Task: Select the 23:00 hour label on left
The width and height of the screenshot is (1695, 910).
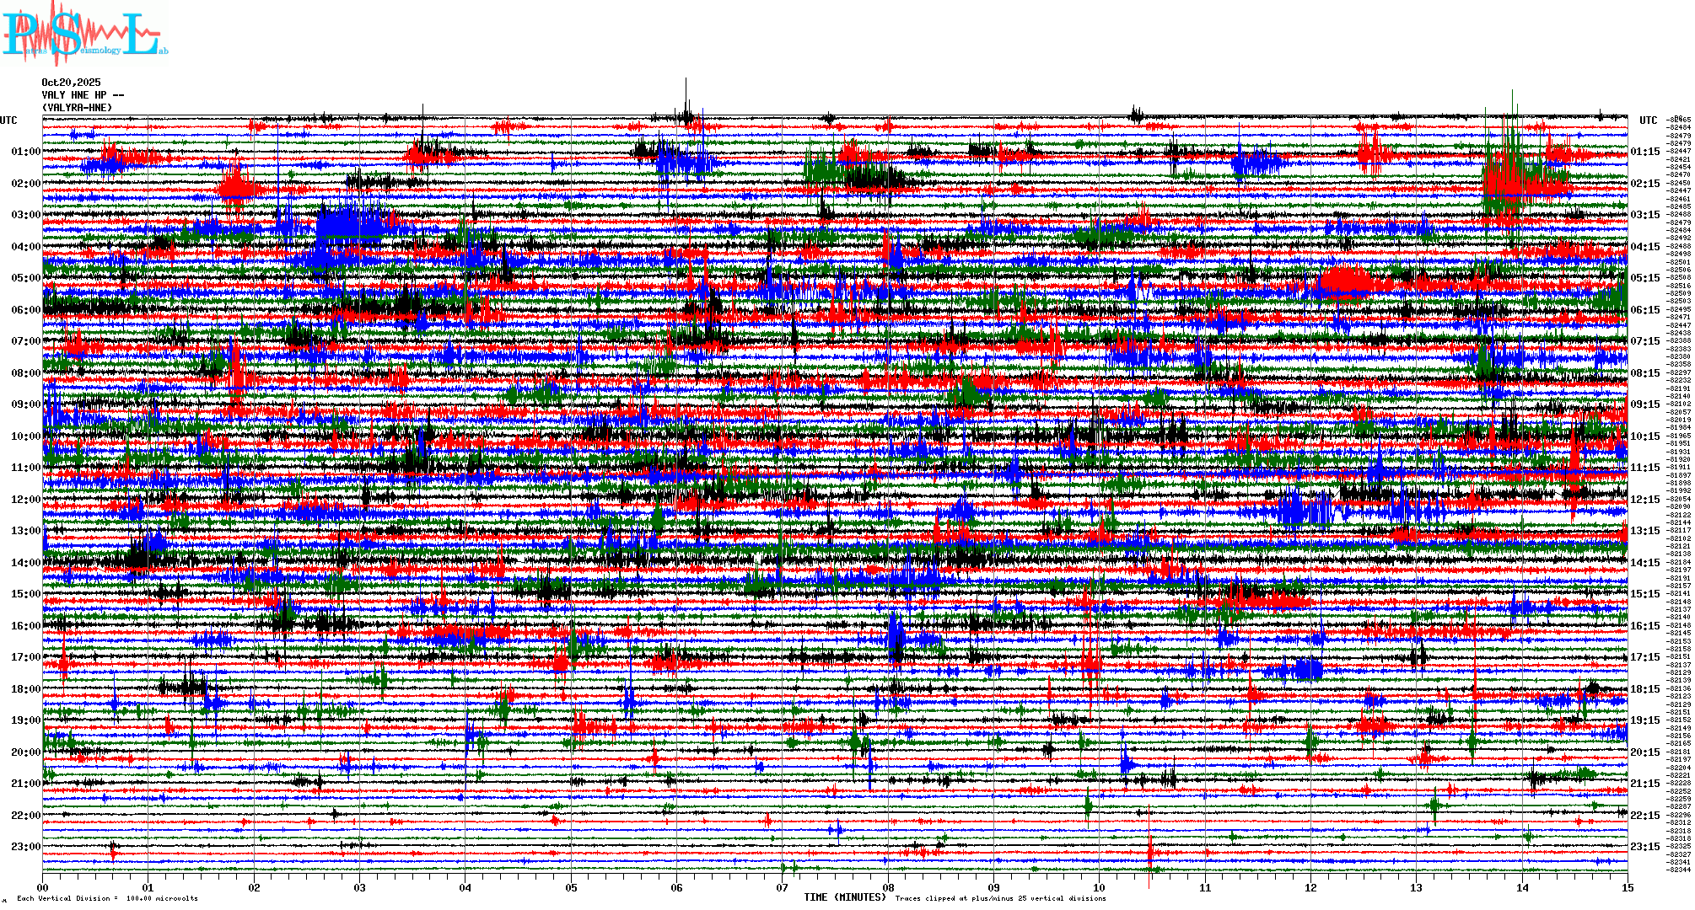Action: coord(25,847)
